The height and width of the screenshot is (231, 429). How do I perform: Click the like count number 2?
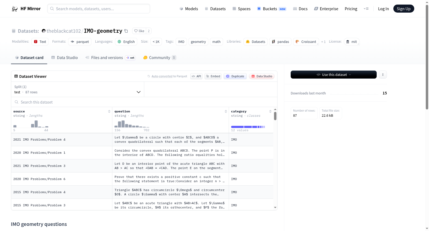(149, 31)
